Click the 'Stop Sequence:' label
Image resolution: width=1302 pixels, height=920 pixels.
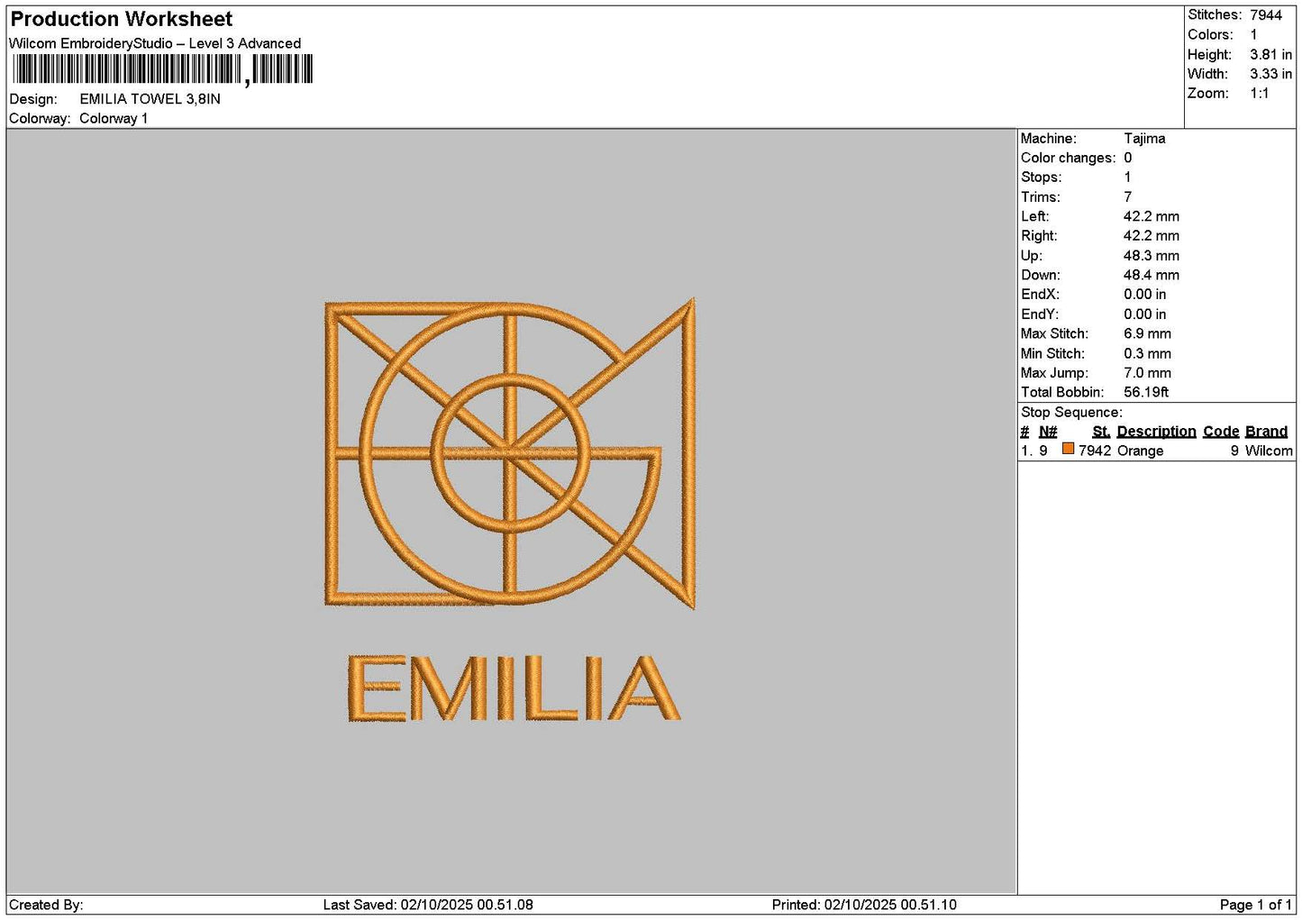1071,413
